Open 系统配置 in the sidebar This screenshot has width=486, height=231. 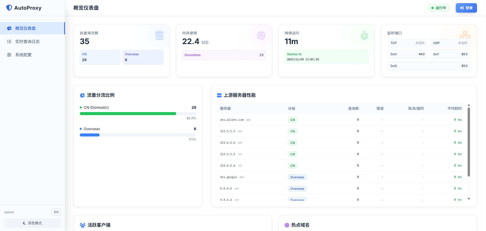point(23,55)
